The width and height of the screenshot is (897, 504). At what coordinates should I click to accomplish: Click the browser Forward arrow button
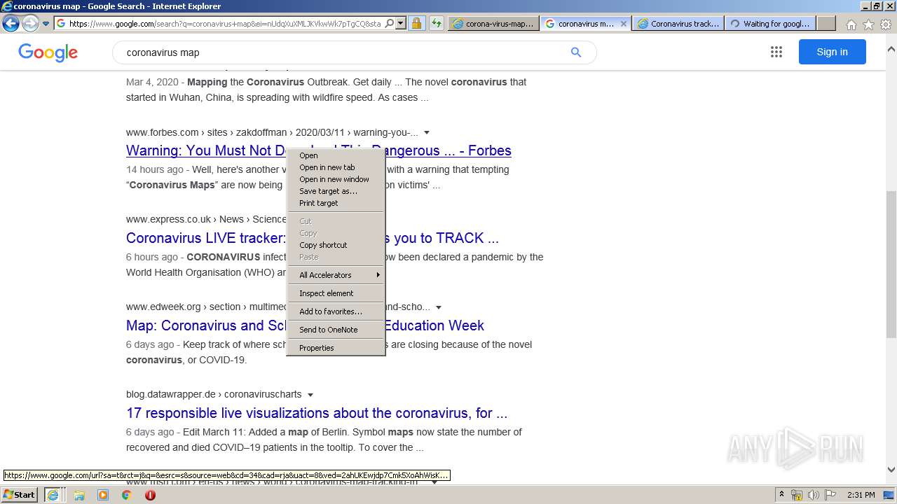(30, 23)
